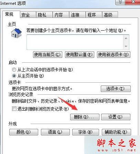This screenshot has height=154, width=140.
Task: Click the homepage box scroll down arrow
Action: click(126, 46)
